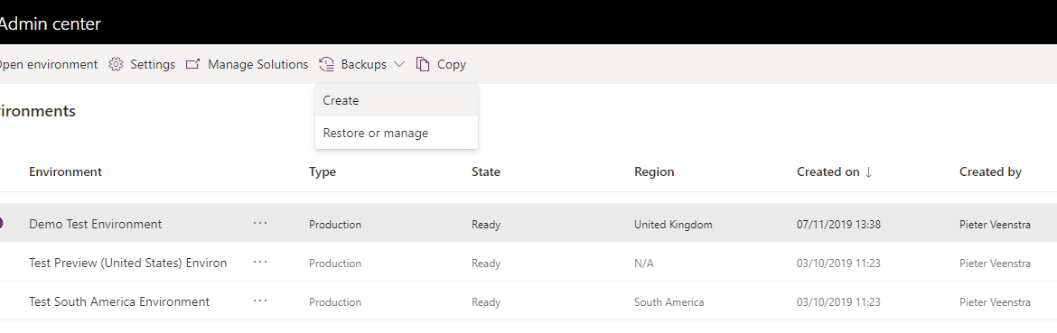Click the Admin center title
The image size is (1057, 333).
(50, 23)
